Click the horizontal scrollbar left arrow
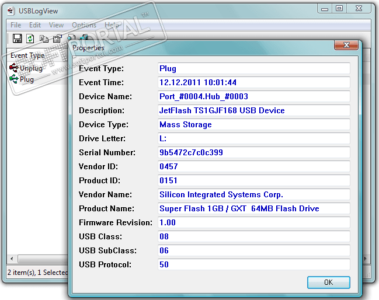This screenshot has height=300, width=379. (12, 259)
